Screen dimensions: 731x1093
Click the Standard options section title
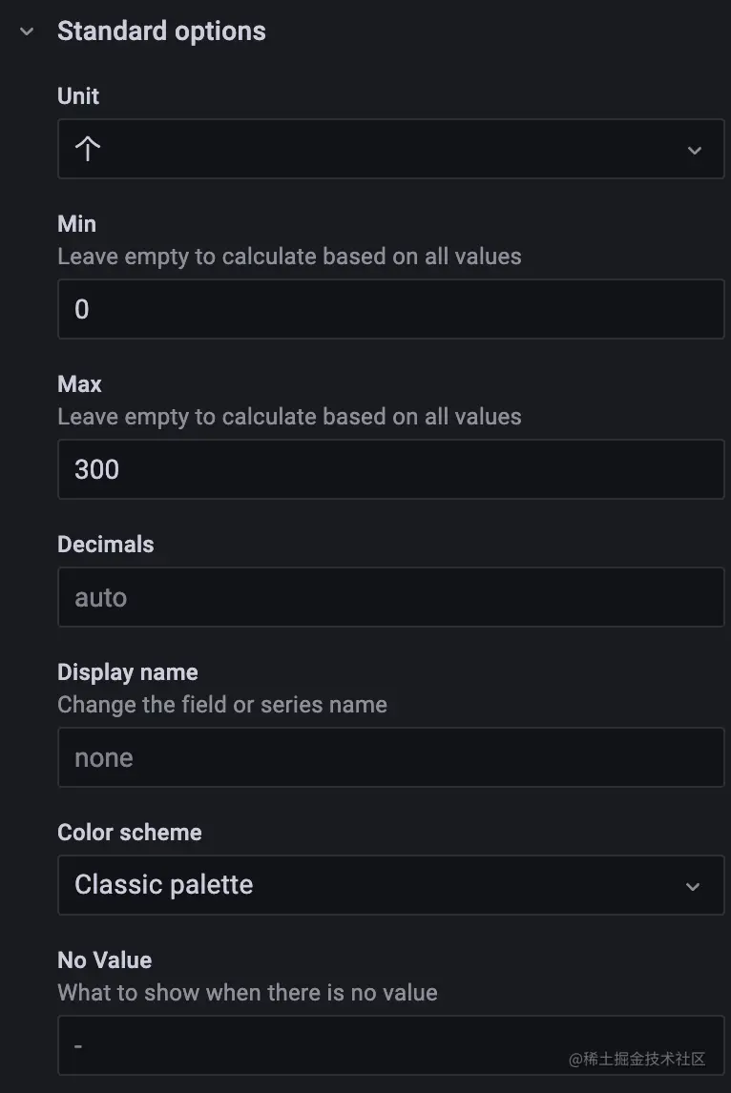click(161, 31)
